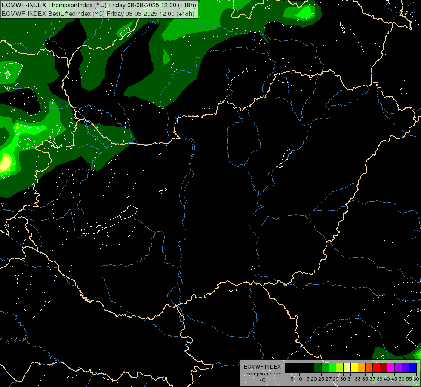The image size is (421, 387).
Task: Select the orange-red 35-37 legend swatch
Action: (x=369, y=368)
